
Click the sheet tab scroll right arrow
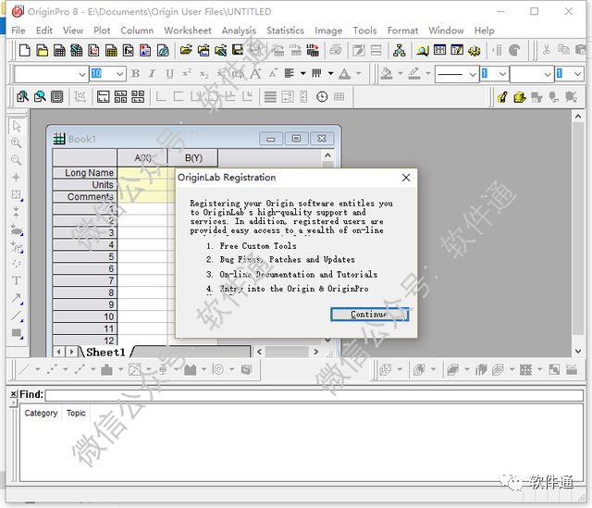click(71, 352)
